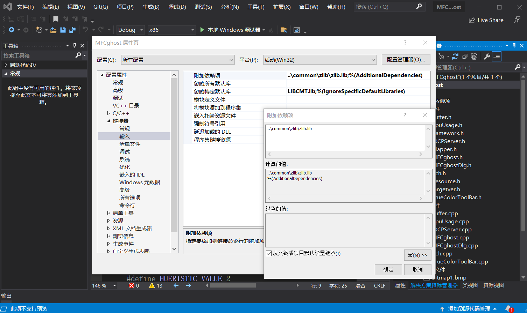Click the additional dependencies text edit box
Screen dimensions: 527x313
click(345, 138)
